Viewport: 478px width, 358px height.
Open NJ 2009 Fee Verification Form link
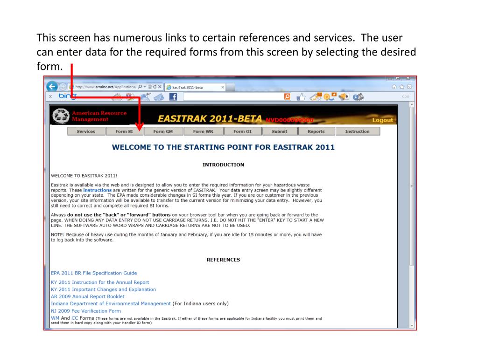tap(86, 311)
